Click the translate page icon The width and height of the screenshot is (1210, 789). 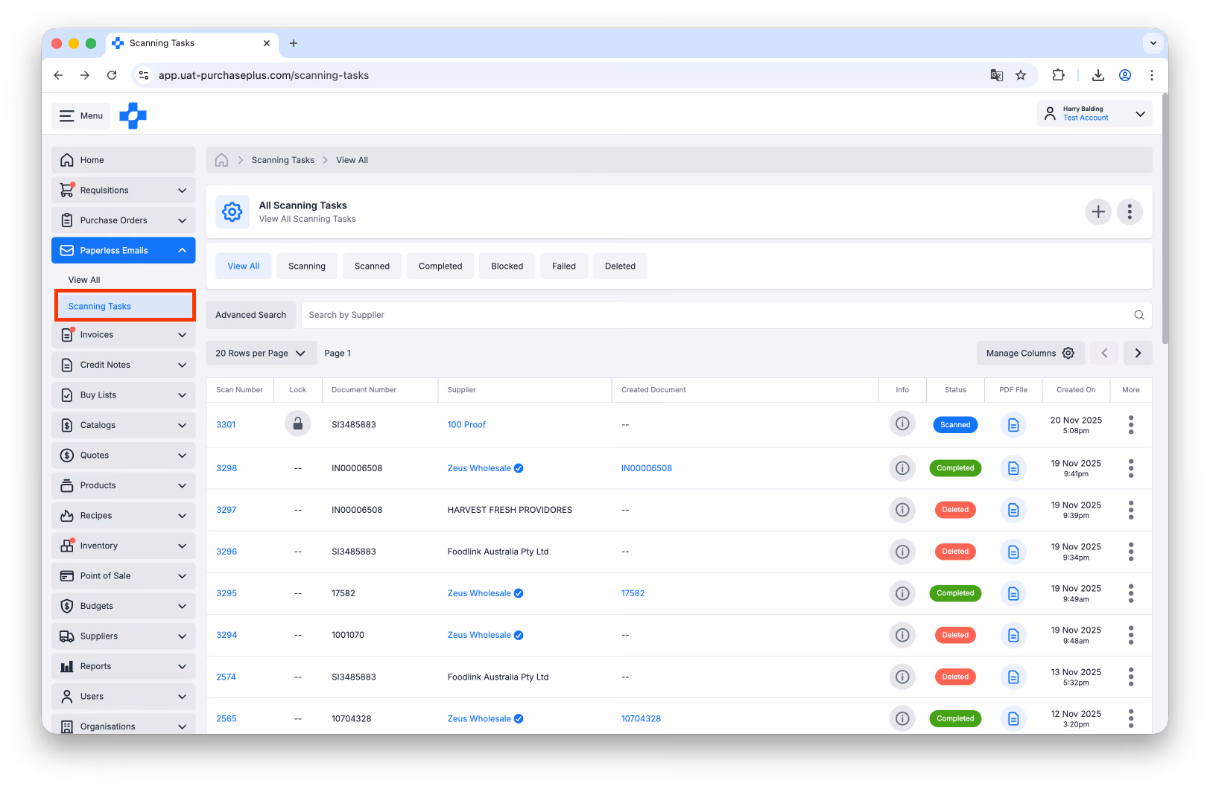[996, 75]
